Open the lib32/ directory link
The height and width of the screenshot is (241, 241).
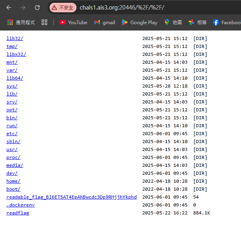pos(15,38)
